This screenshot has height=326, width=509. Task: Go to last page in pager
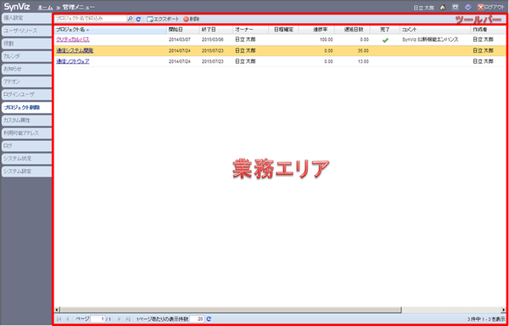128,319
